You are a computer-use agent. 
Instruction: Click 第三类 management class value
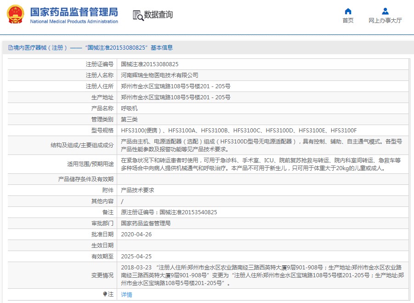[129, 120]
